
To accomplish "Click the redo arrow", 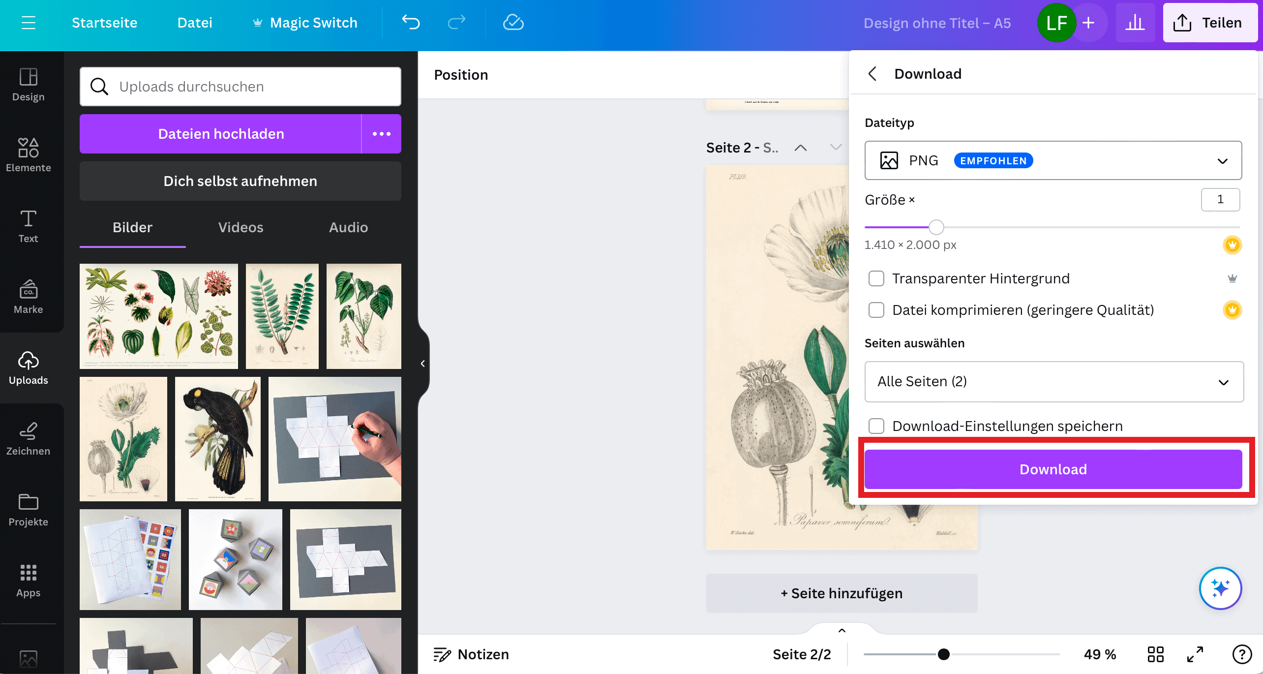I will (x=456, y=23).
